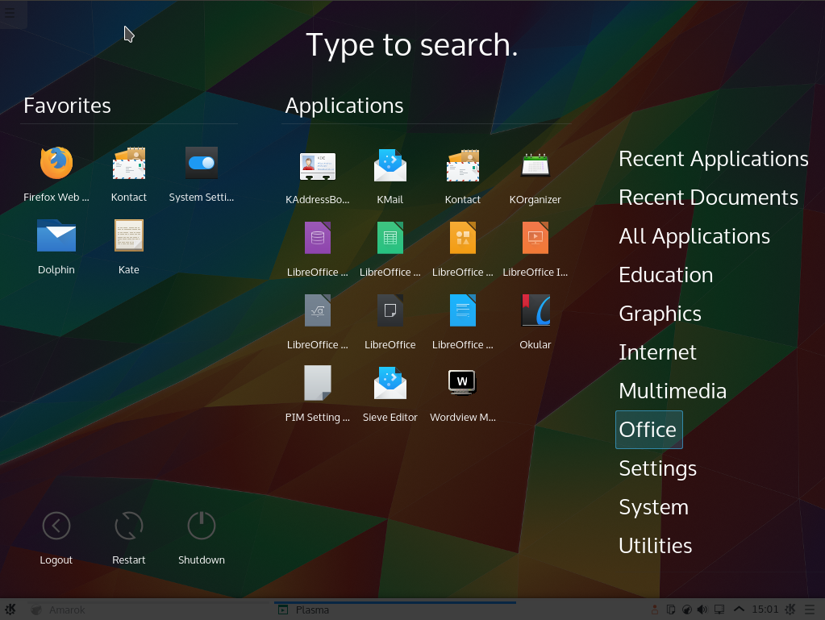
Task: Open the clipboard tray icon
Action: tap(671, 610)
